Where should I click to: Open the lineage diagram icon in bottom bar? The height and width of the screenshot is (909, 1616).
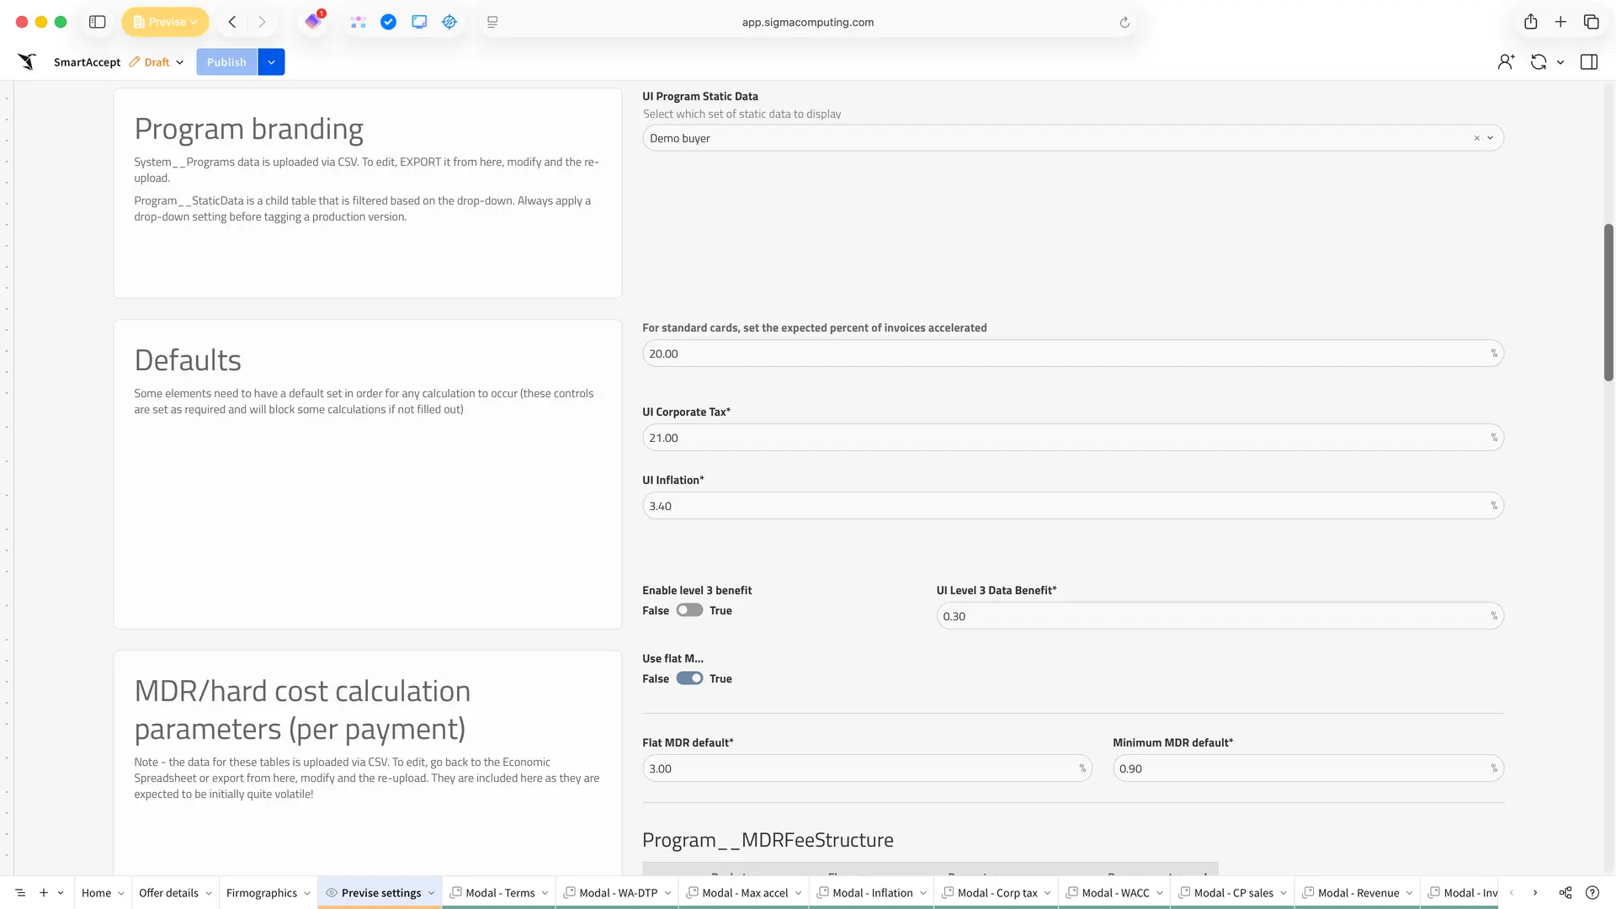pyautogui.click(x=1565, y=892)
